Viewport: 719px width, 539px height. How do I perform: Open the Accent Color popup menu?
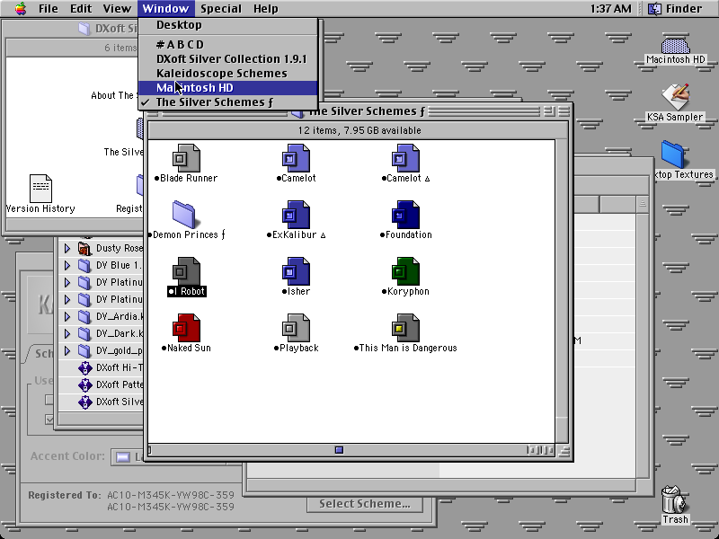[128, 457]
